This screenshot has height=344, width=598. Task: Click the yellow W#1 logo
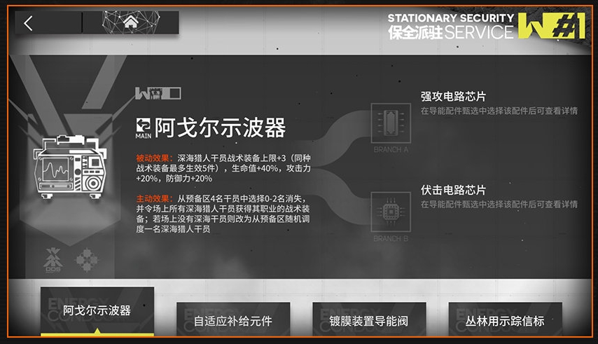point(551,26)
